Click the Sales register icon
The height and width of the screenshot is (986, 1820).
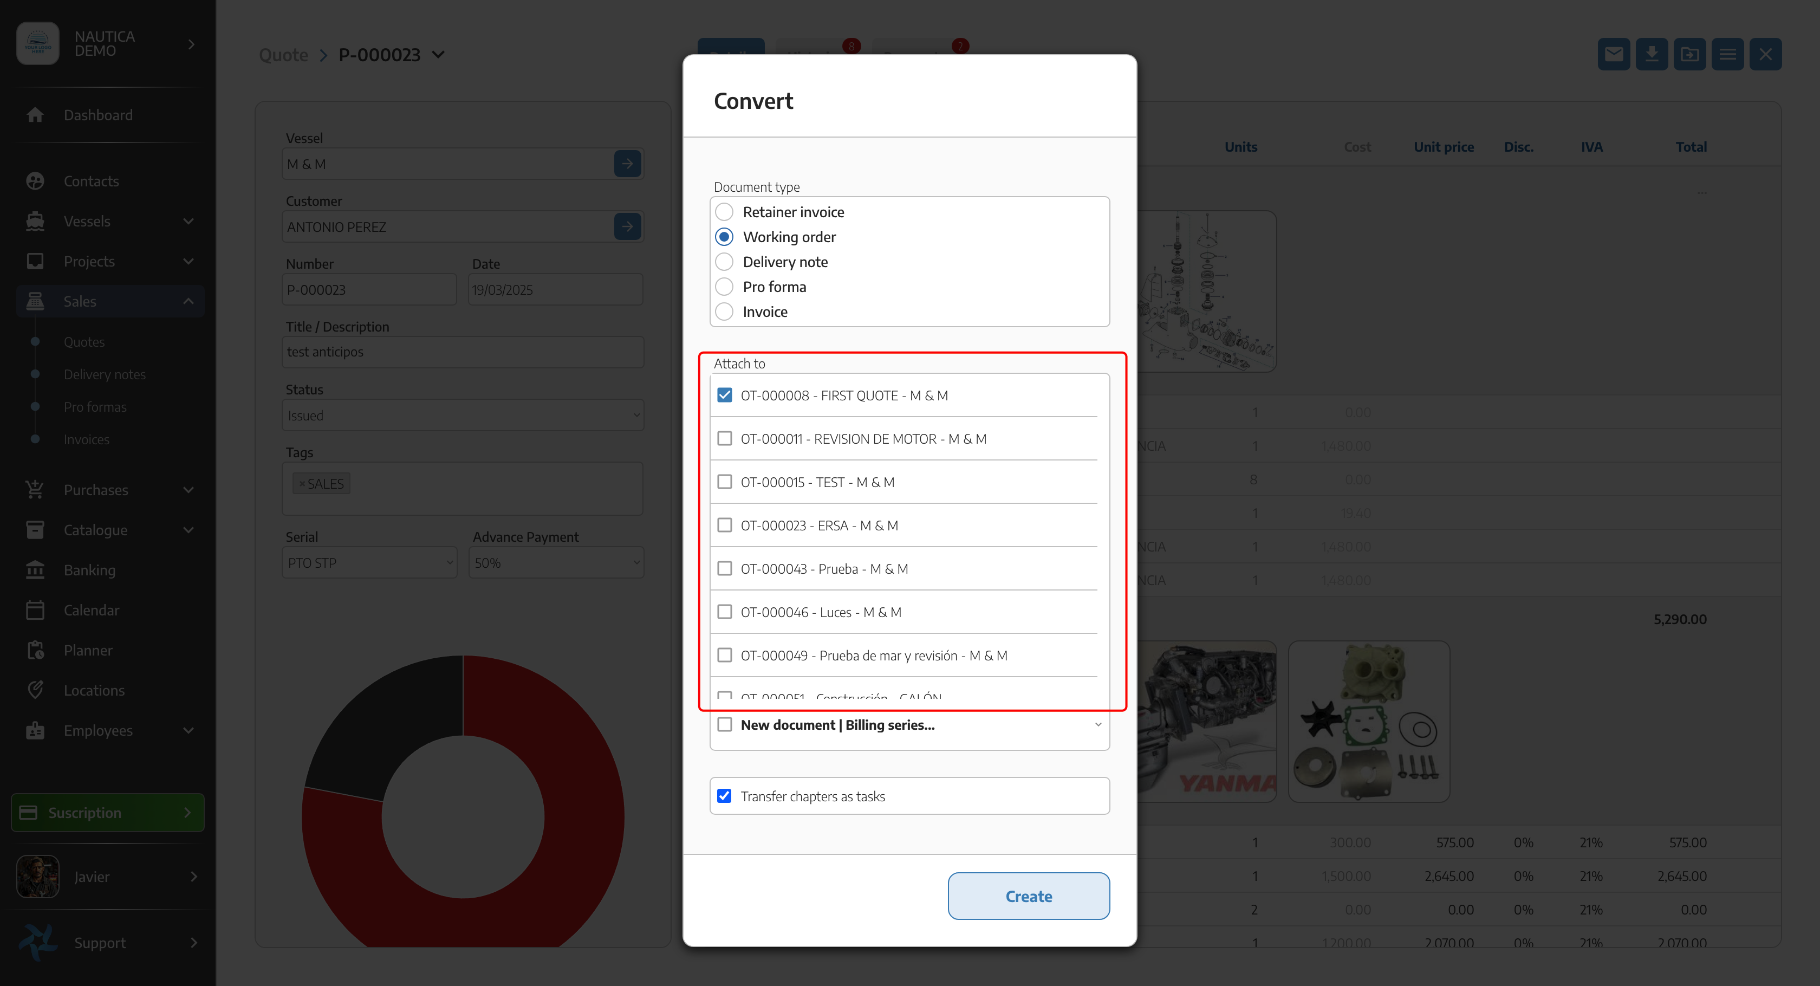(35, 301)
